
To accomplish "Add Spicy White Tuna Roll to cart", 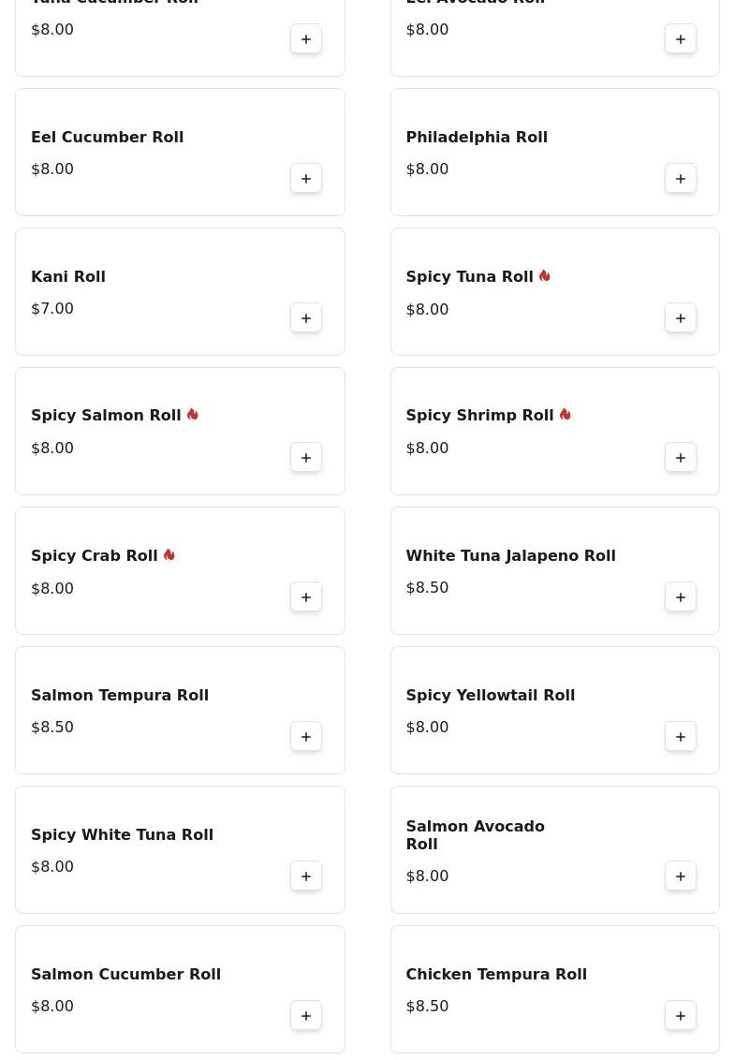I will point(306,876).
